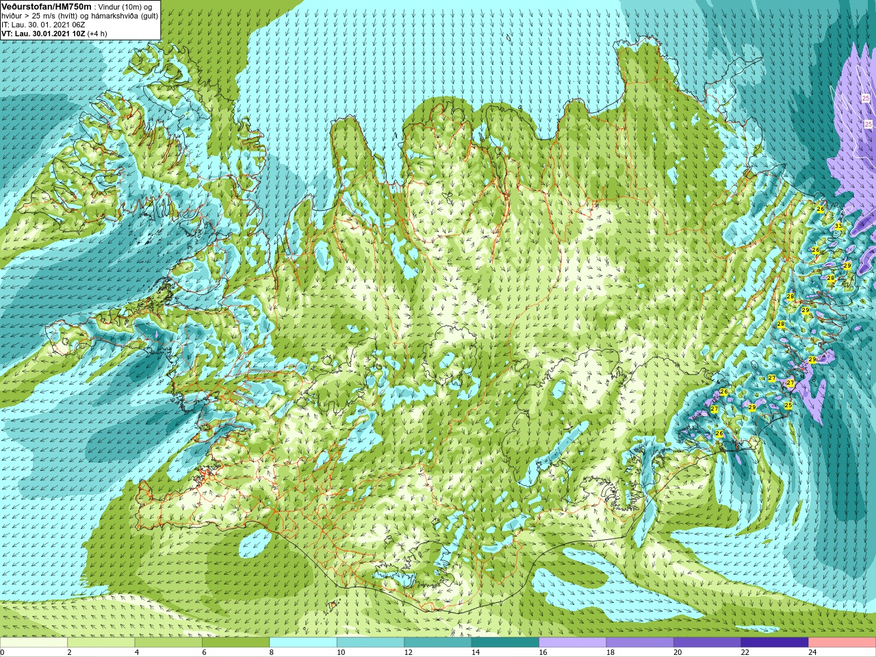Click the 22–24 m/s dark indigo legend swatch
The height and width of the screenshot is (657, 876).
point(775,643)
